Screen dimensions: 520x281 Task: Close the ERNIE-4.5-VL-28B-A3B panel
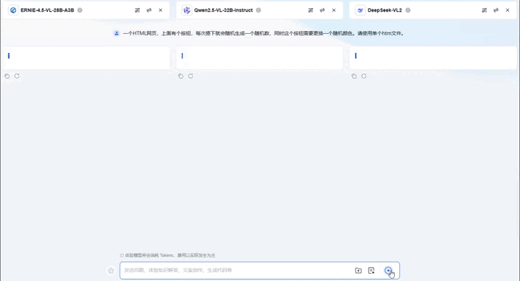coord(161,10)
